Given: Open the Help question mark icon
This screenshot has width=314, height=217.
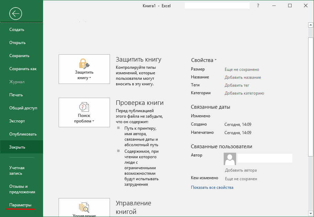Looking at the screenshot, I should (x=258, y=6).
